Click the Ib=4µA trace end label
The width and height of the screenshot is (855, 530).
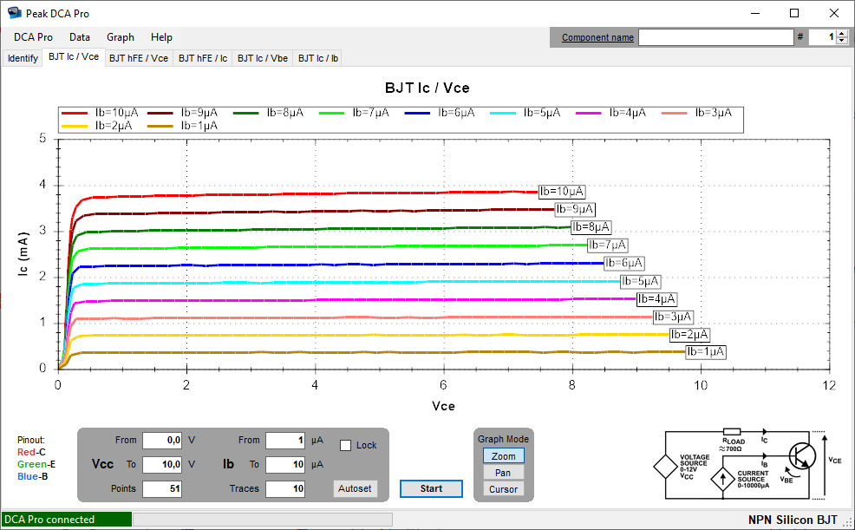click(656, 298)
